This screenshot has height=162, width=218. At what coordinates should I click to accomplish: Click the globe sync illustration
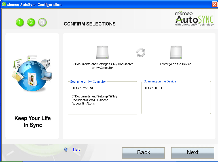(32, 73)
